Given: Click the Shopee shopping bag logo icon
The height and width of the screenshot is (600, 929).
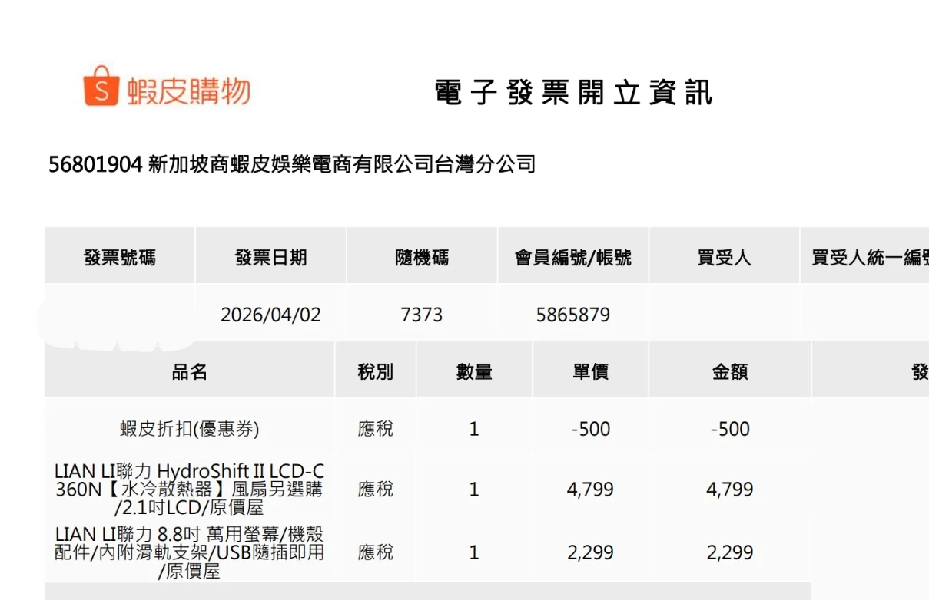Looking at the screenshot, I should 101,86.
